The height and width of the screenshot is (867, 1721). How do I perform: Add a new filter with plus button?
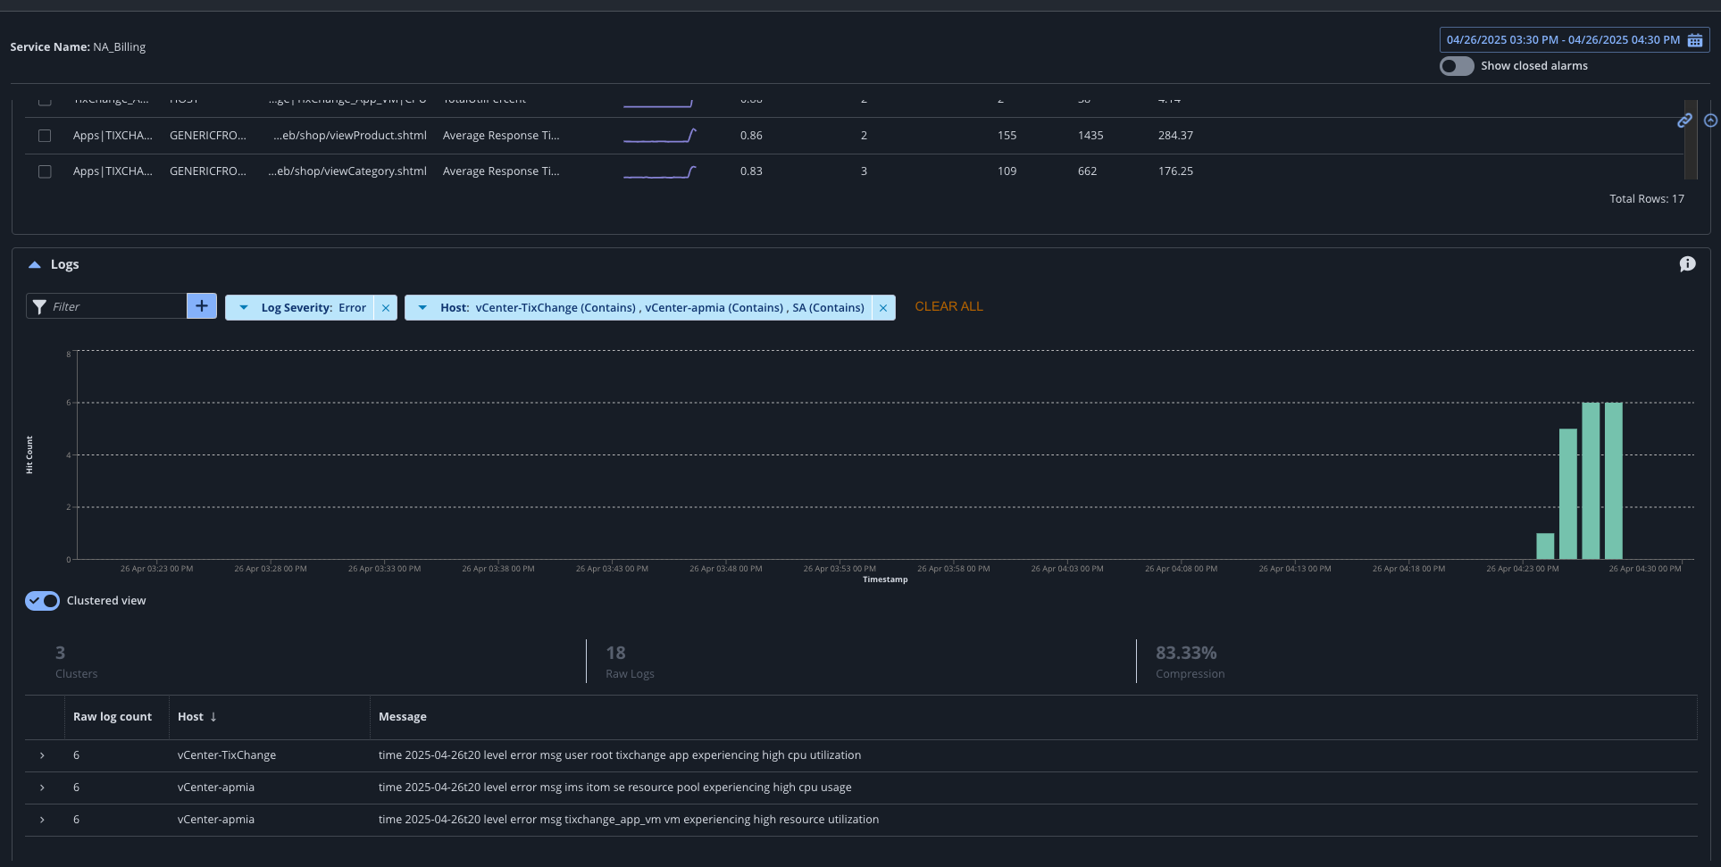202,306
